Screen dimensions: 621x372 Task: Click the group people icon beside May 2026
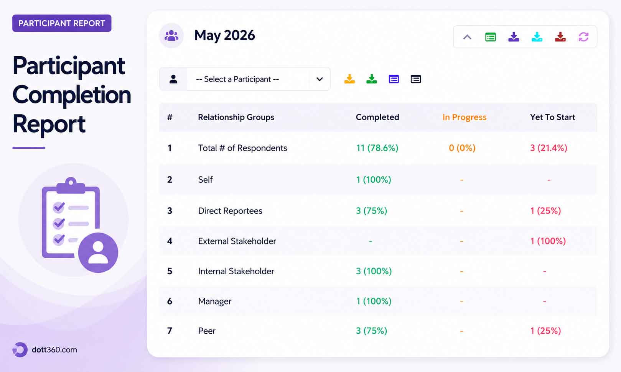click(x=171, y=36)
